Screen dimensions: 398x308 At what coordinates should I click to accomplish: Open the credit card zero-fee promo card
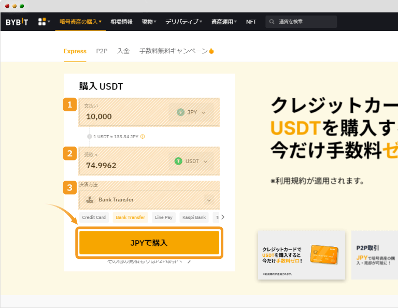click(x=302, y=255)
